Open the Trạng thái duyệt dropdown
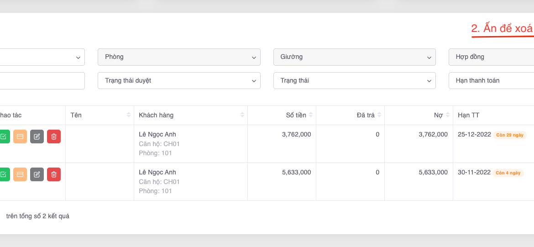534x247 pixels. pos(179,80)
